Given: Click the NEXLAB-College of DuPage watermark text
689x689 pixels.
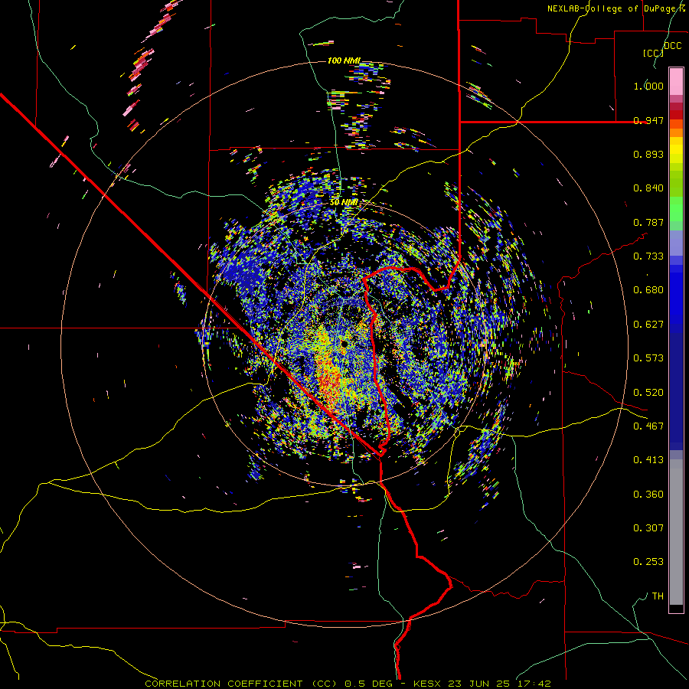Looking at the screenshot, I should click(x=616, y=8).
